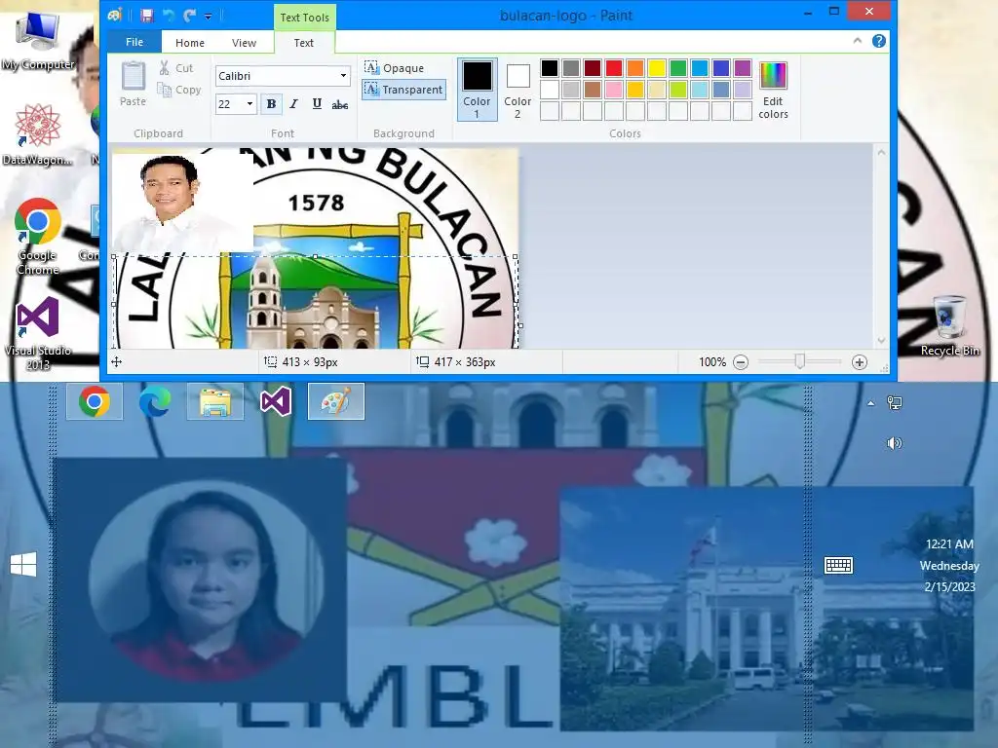Screen dimensions: 998x748
Task: Click the vertical scrollbar up arrow
Action: [x=881, y=153]
